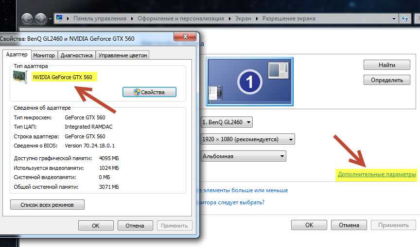This screenshot has width=420, height=247.
Task: Open 'Панель управления' breadcrumb
Action: (x=100, y=18)
